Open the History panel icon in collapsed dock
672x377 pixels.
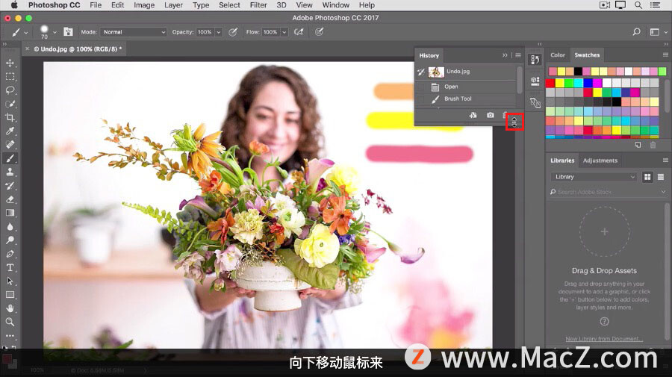click(535, 60)
